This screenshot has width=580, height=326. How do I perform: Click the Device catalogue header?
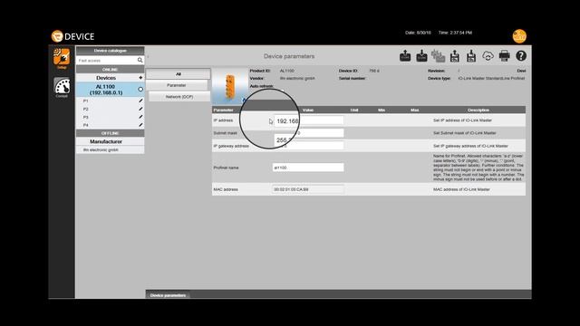110,51
